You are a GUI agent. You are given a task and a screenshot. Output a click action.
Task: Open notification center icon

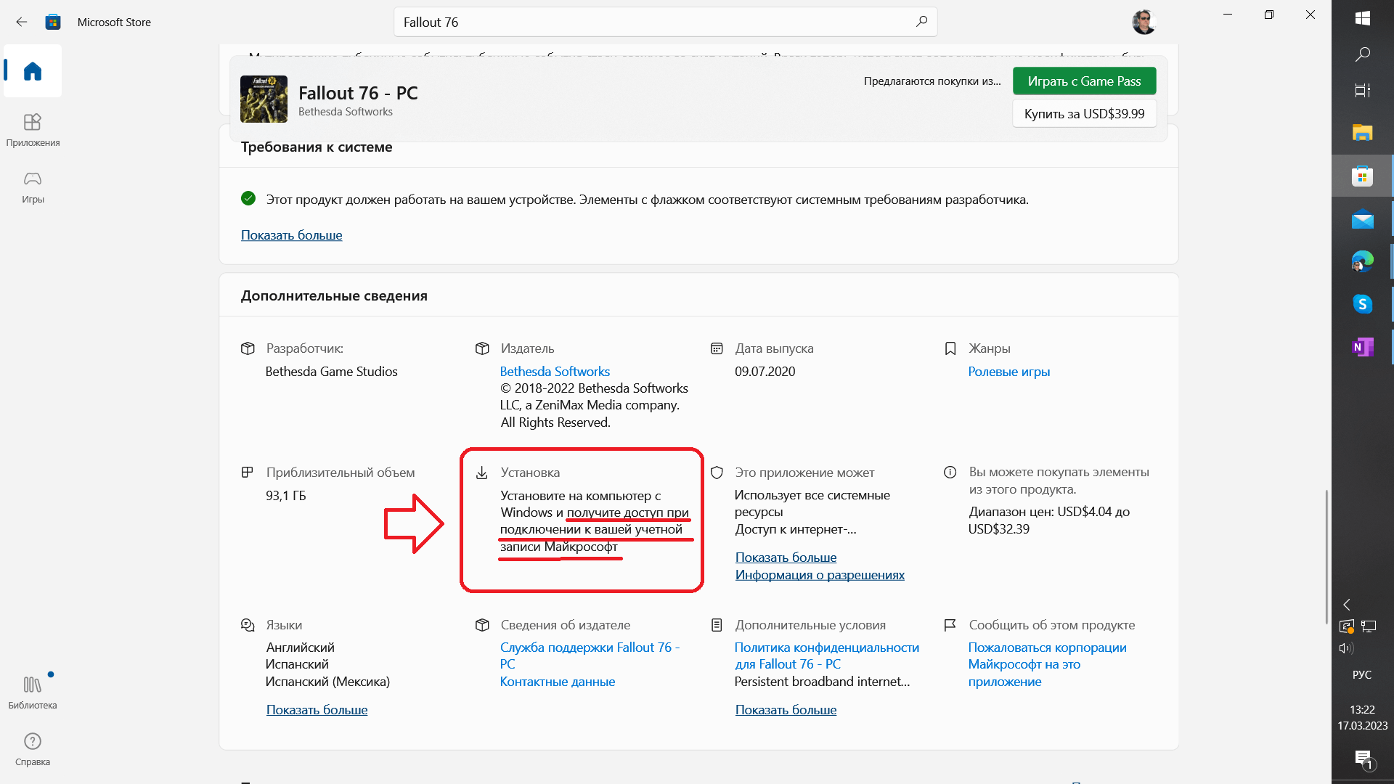(x=1363, y=759)
